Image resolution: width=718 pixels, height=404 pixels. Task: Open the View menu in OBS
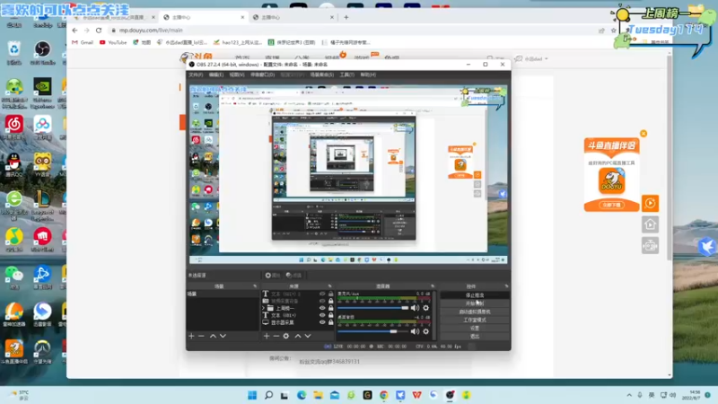(237, 75)
